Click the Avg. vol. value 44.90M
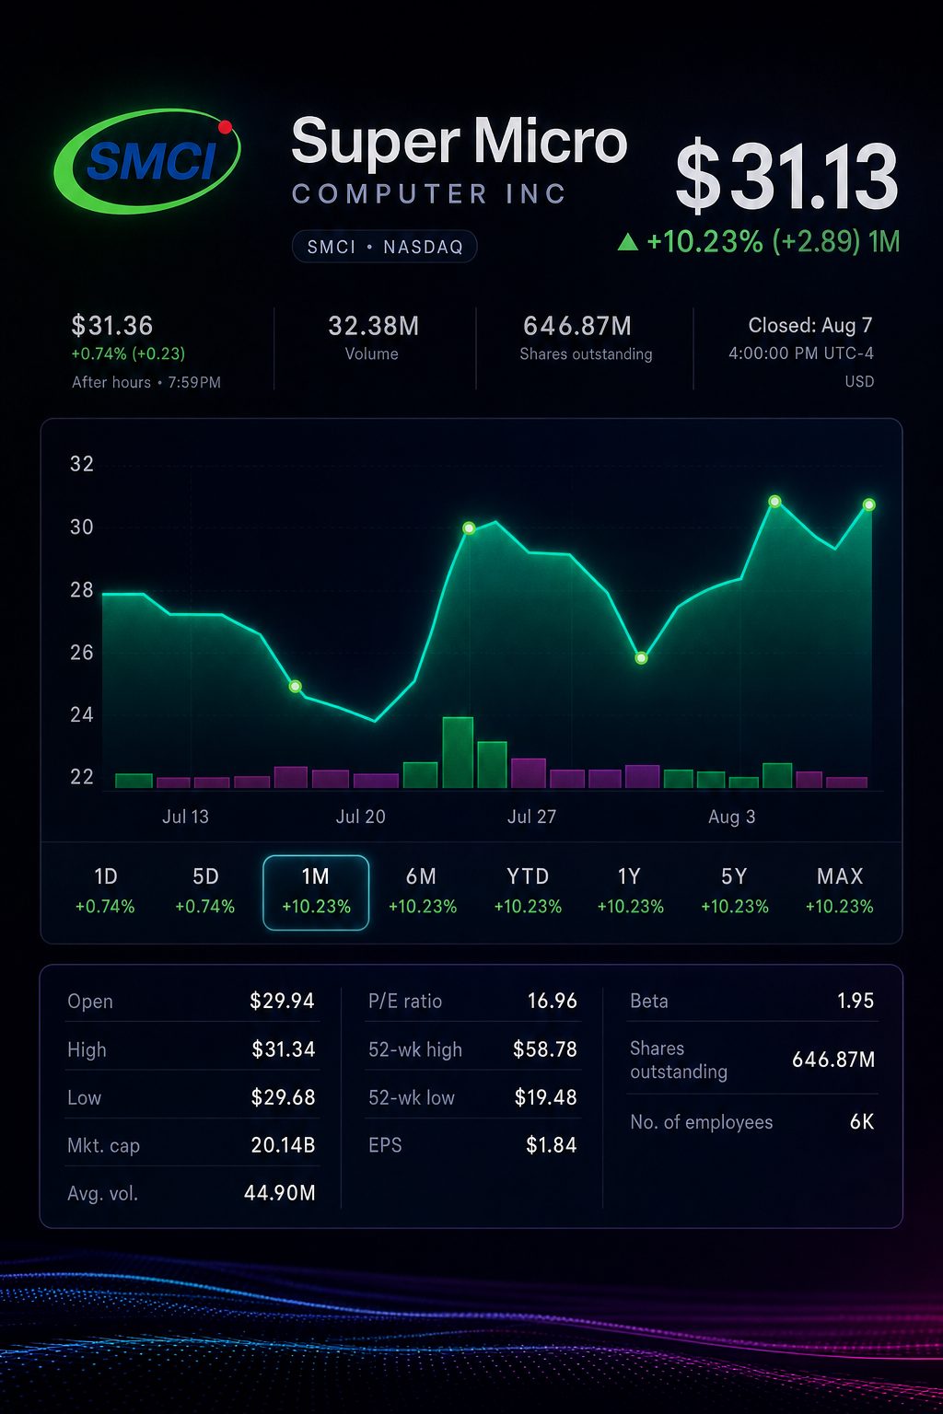 (280, 1193)
